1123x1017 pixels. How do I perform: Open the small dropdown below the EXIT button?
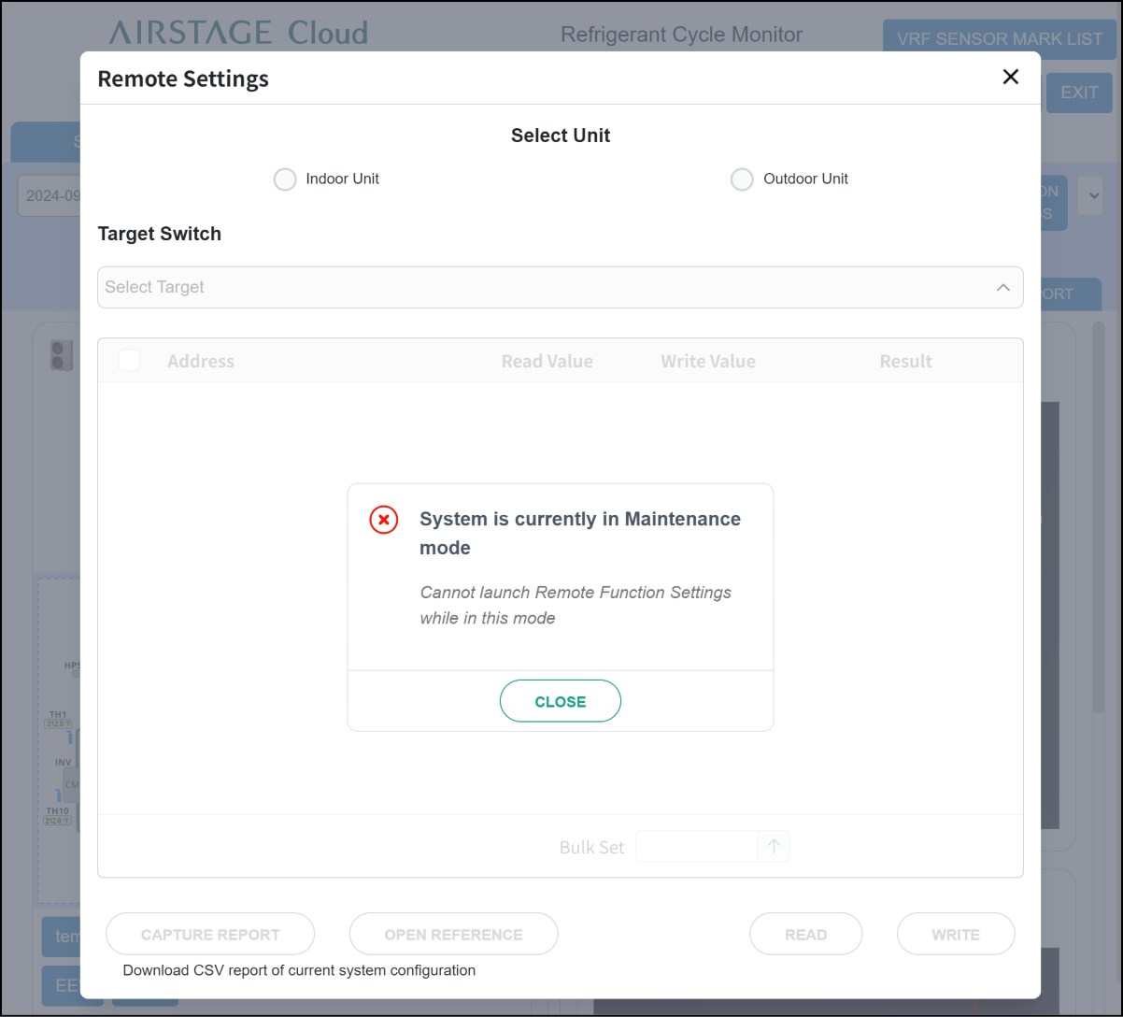(1090, 197)
